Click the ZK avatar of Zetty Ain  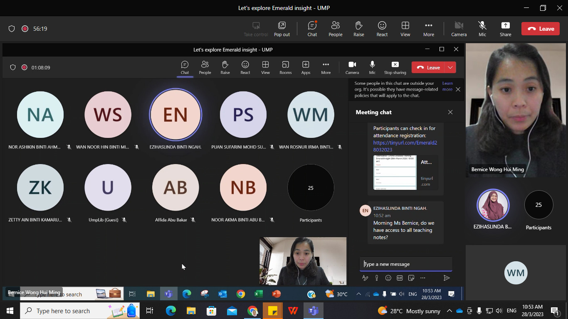point(40,188)
